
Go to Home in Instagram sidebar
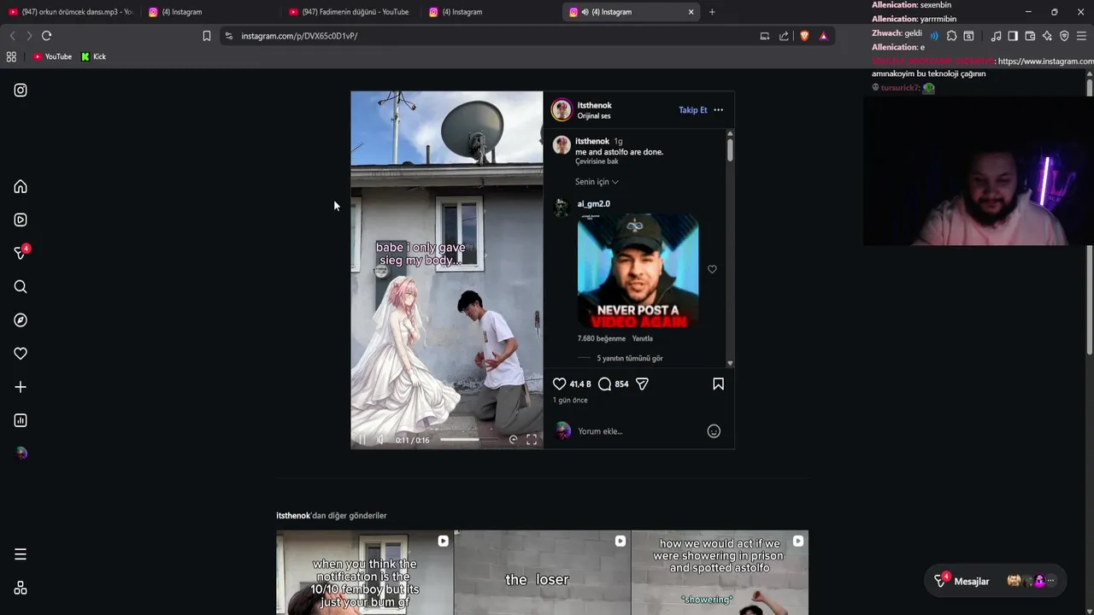(21, 186)
